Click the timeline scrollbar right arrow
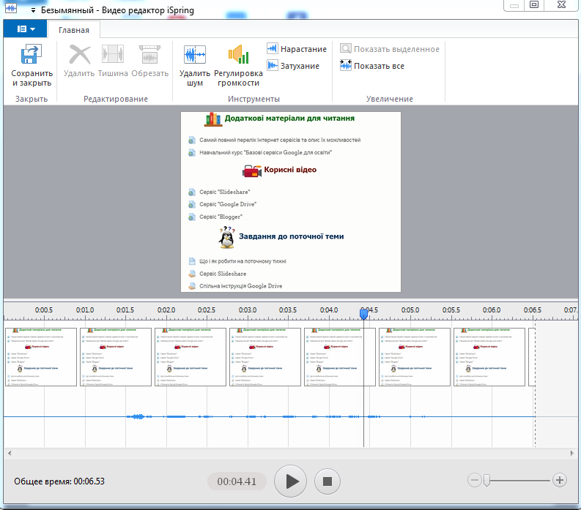The height and width of the screenshot is (510, 581). pyautogui.click(x=571, y=453)
